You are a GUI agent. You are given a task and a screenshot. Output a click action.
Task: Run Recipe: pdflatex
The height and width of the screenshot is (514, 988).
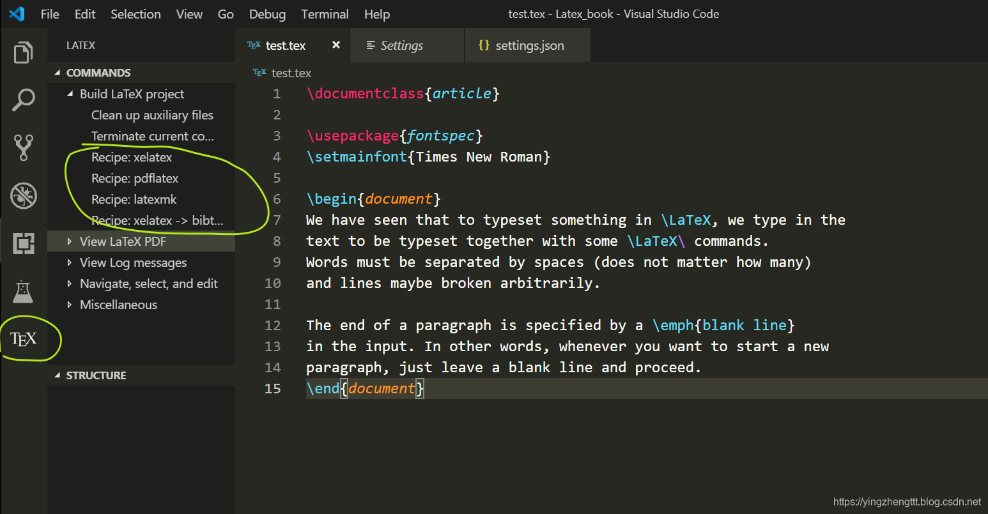pos(135,178)
